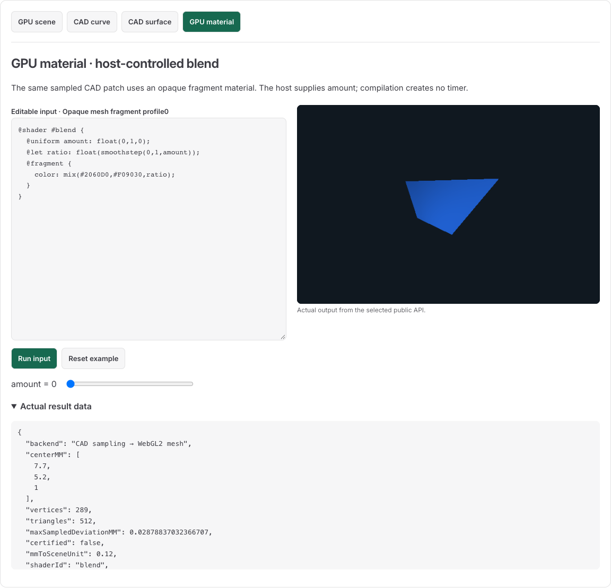This screenshot has height=588, width=611.
Task: Click the 'color: mix(#2060D0,#F09030,ratio);' code line
Action: click(105, 174)
